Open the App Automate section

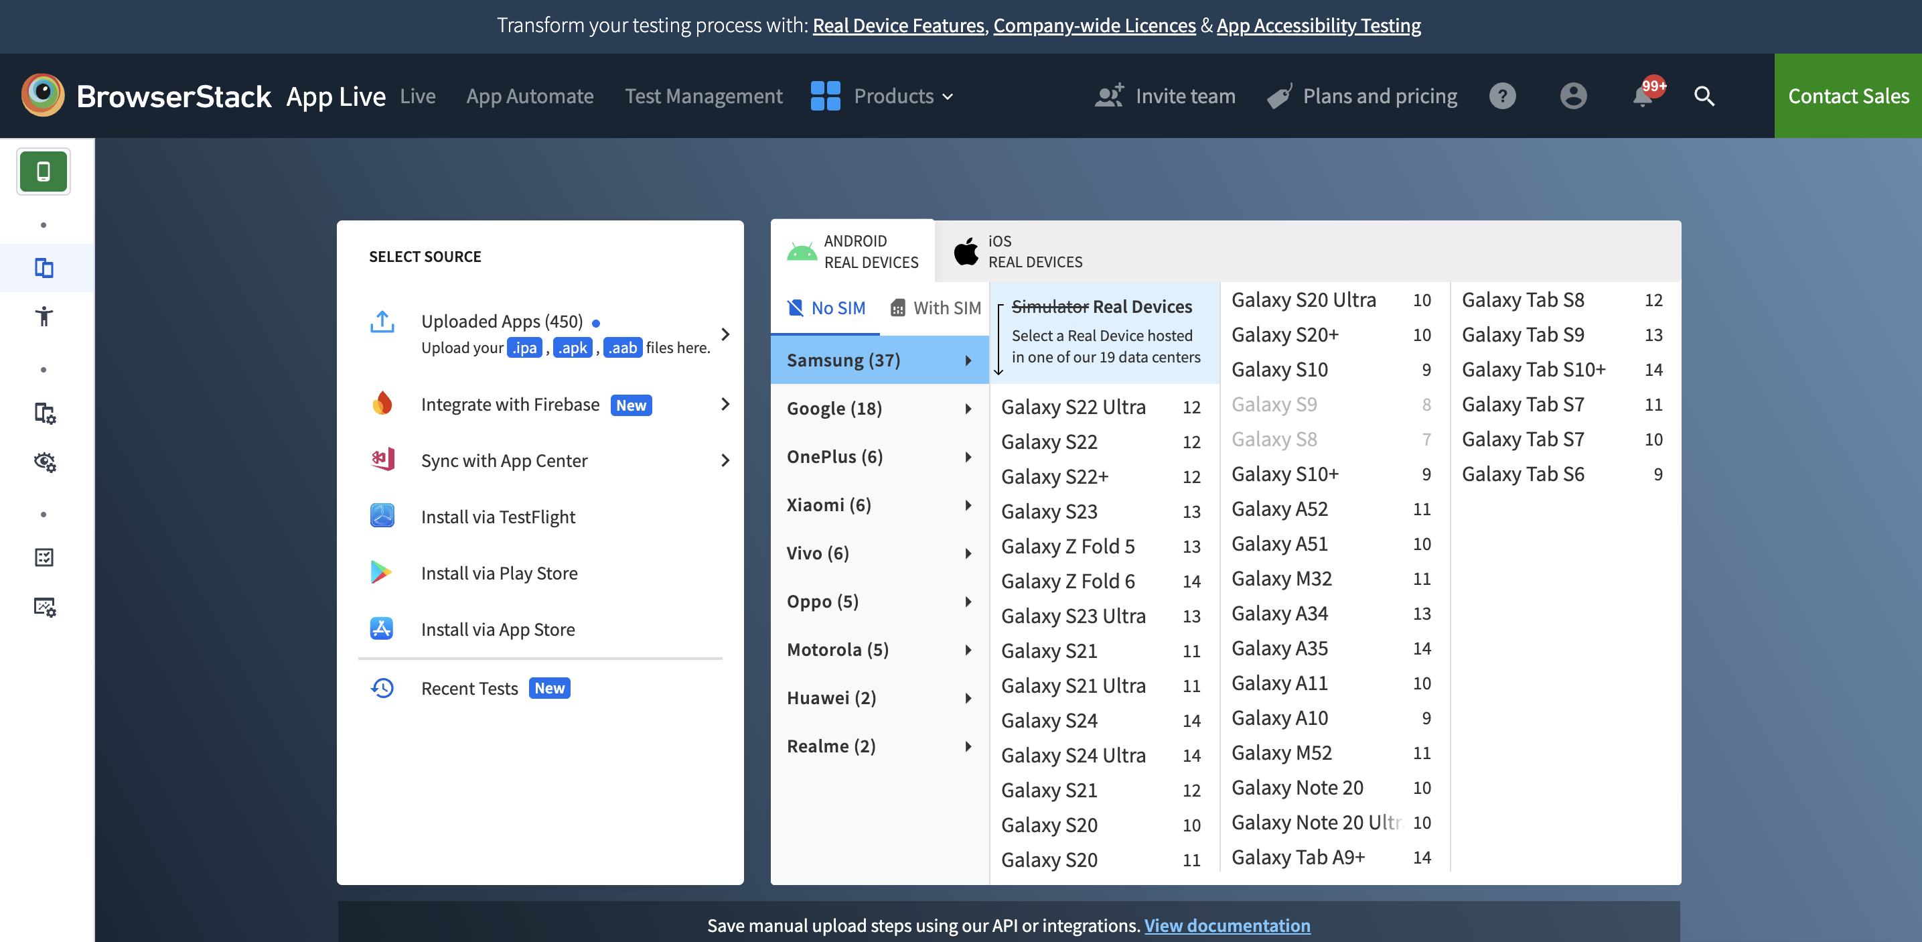tap(530, 94)
